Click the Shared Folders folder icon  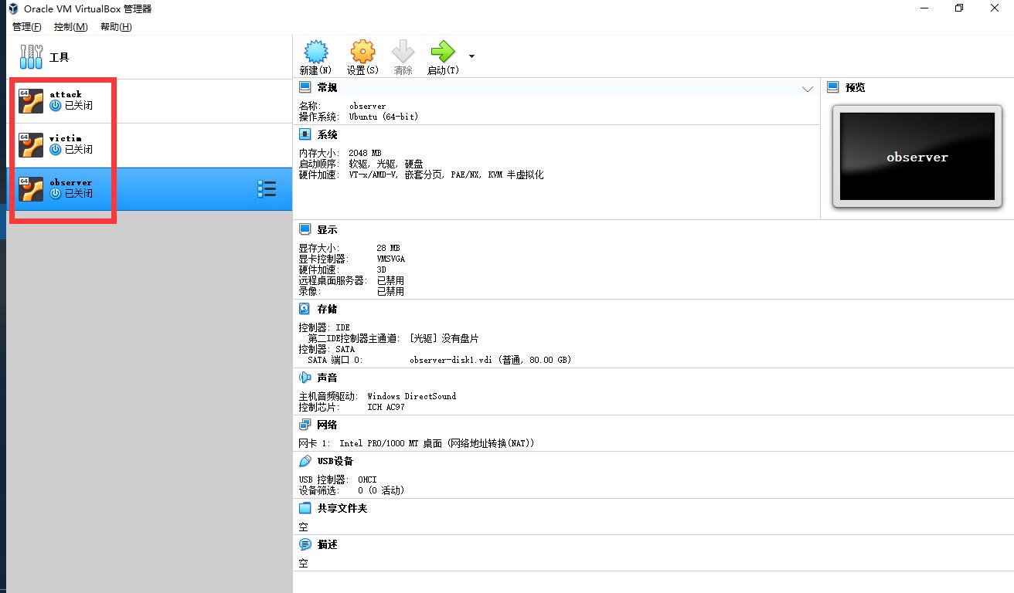tap(305, 509)
